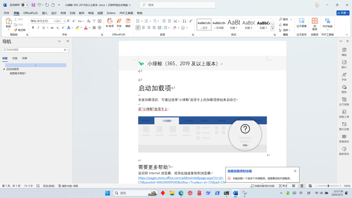Adjust the zoom slider in status bar
This screenshot has height=198, width=352.
point(328,186)
